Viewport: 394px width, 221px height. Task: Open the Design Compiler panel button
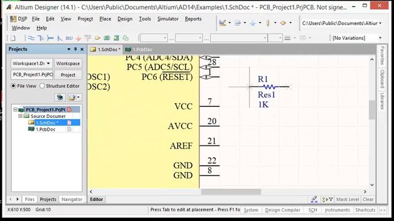point(283,210)
